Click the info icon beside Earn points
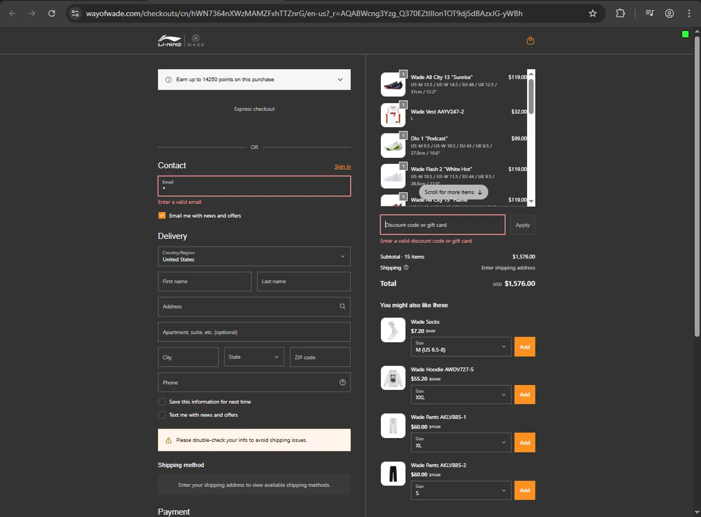Image resolution: width=701 pixels, height=517 pixels. tap(168, 80)
